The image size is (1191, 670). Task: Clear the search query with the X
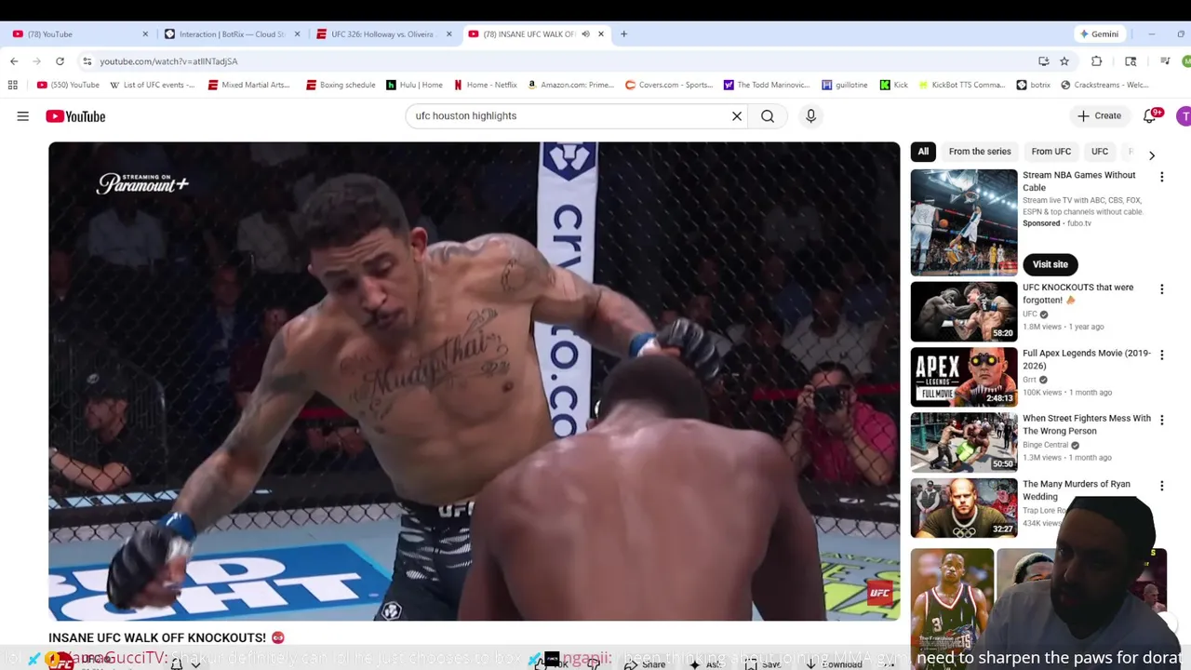point(737,116)
